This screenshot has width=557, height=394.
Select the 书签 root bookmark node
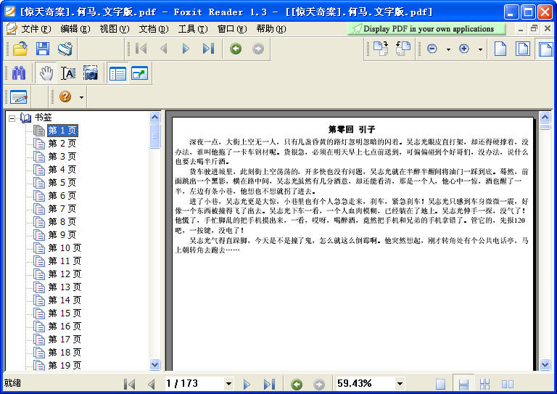pyautogui.click(x=43, y=118)
